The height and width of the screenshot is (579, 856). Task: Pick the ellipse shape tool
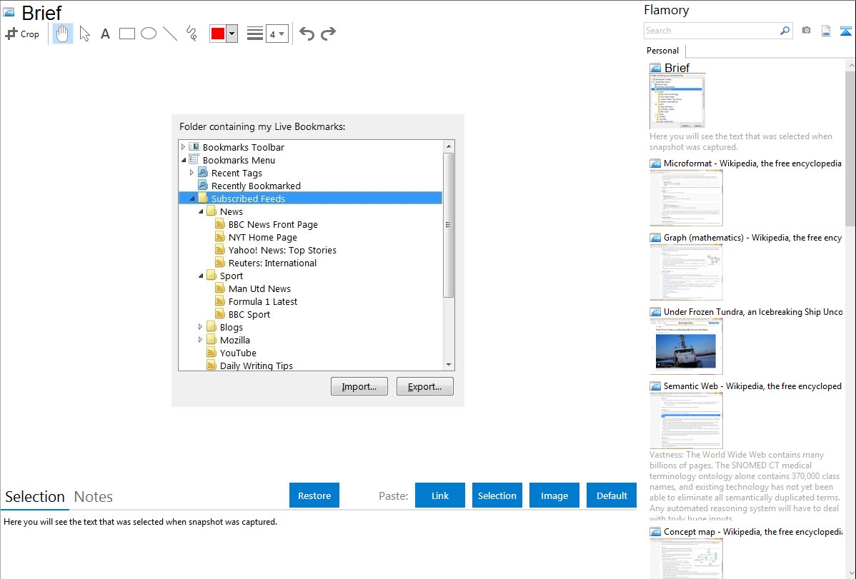pyautogui.click(x=149, y=34)
